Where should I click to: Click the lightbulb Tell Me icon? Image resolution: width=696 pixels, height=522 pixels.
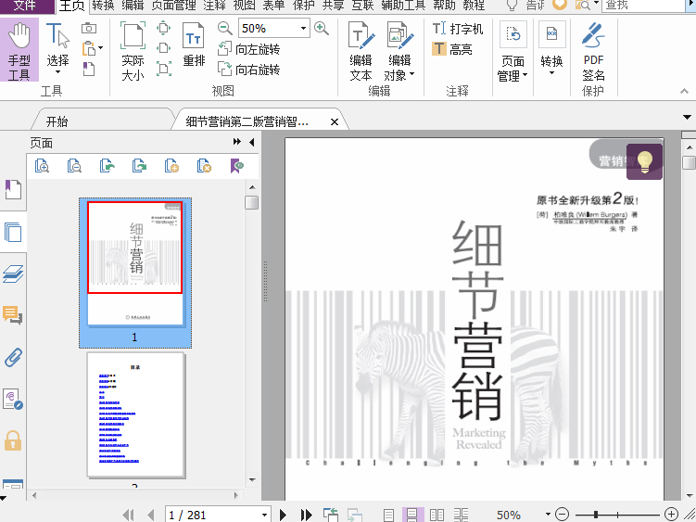(x=512, y=6)
